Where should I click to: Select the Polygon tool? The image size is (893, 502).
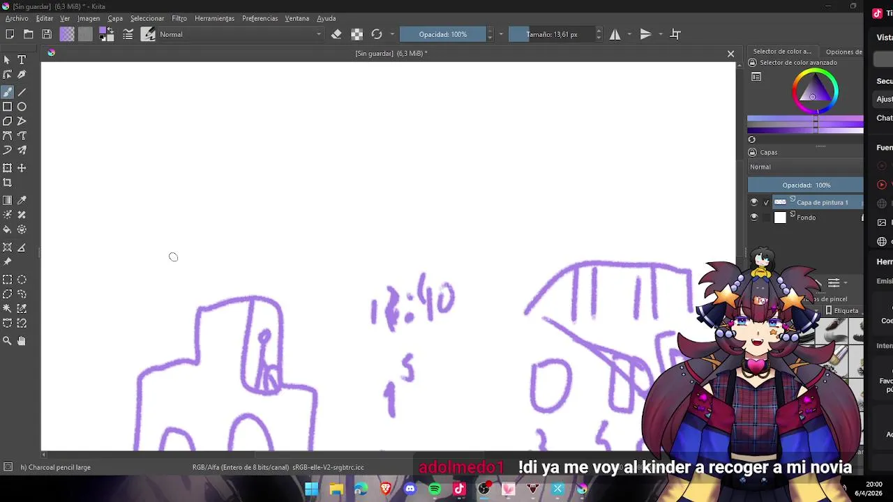(7, 121)
